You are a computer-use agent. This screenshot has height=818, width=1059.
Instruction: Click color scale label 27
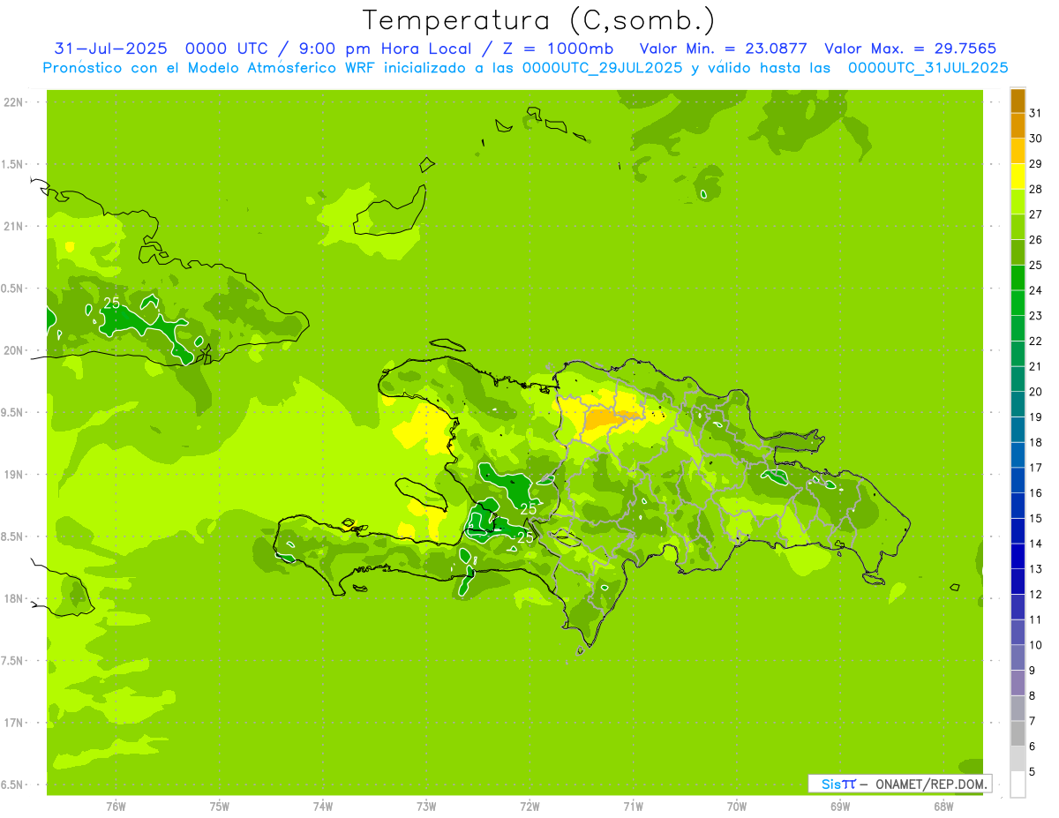click(x=1036, y=214)
